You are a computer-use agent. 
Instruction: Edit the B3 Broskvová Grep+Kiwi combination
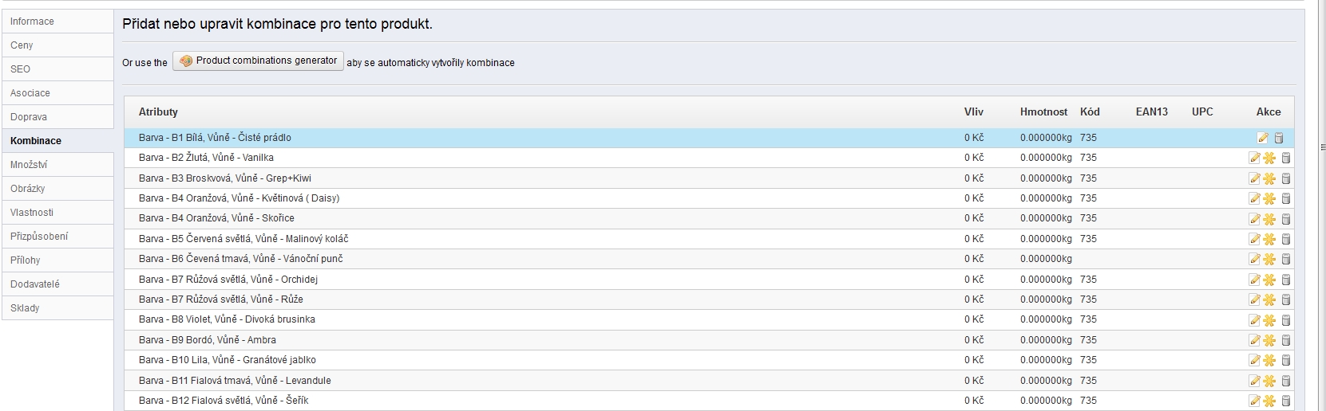(x=1254, y=178)
